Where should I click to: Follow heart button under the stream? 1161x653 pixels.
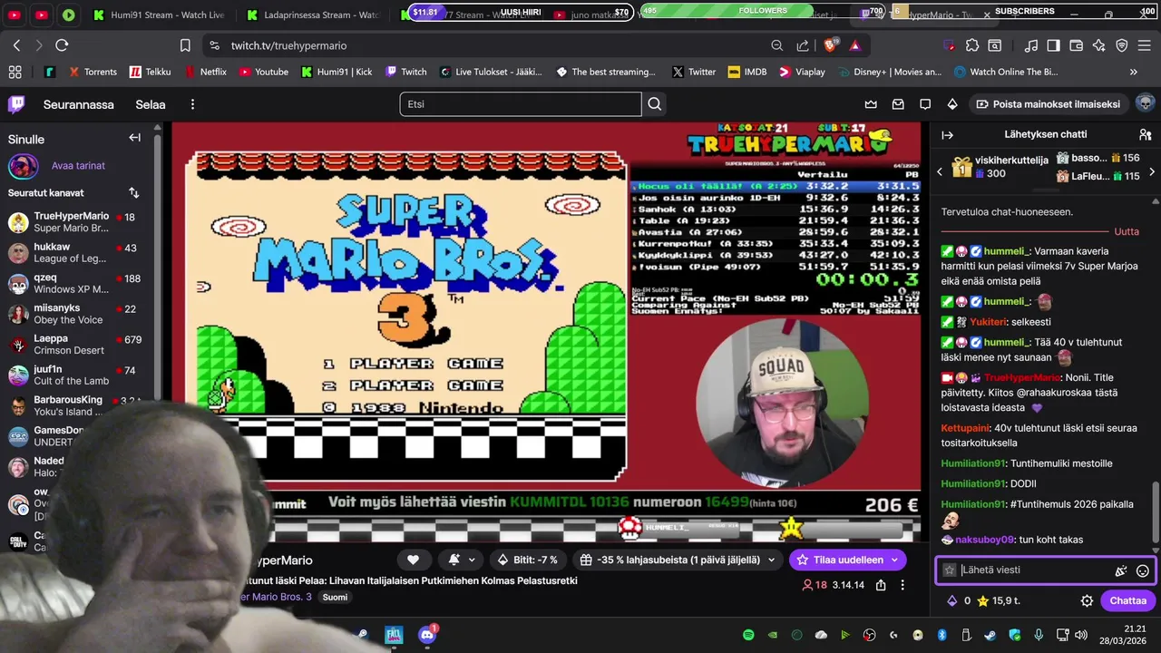[x=413, y=560]
